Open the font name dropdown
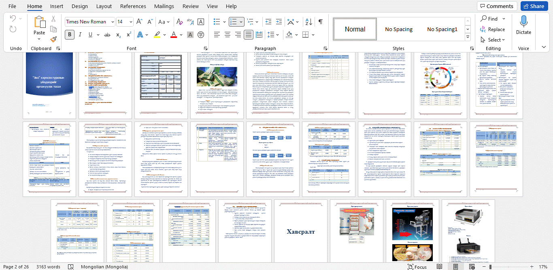 tap(113, 22)
